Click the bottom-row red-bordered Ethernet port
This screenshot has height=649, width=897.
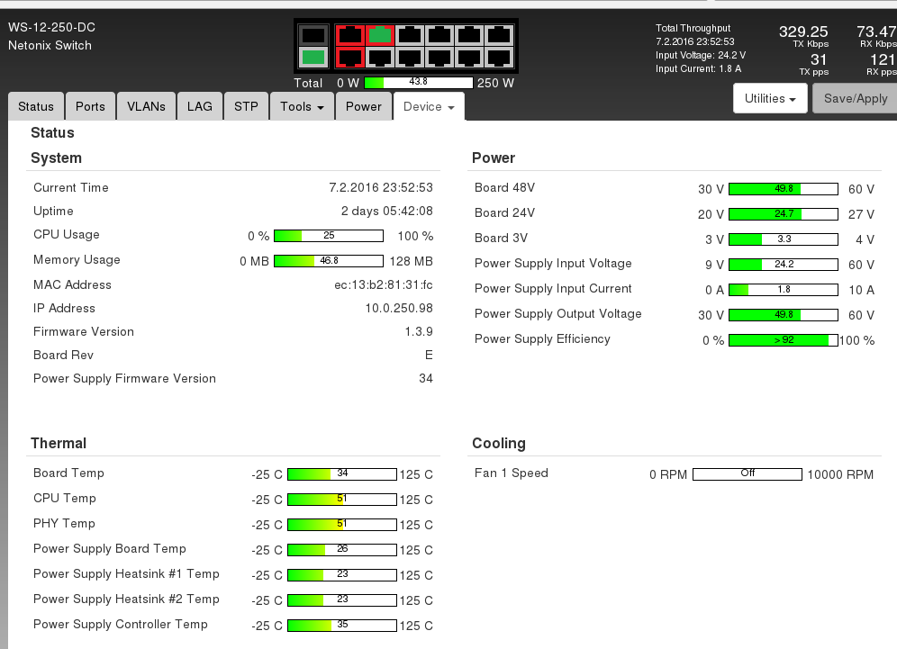pos(349,58)
